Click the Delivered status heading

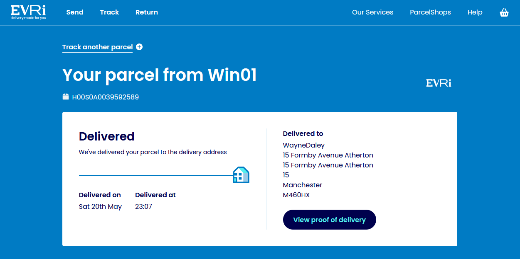(107, 136)
